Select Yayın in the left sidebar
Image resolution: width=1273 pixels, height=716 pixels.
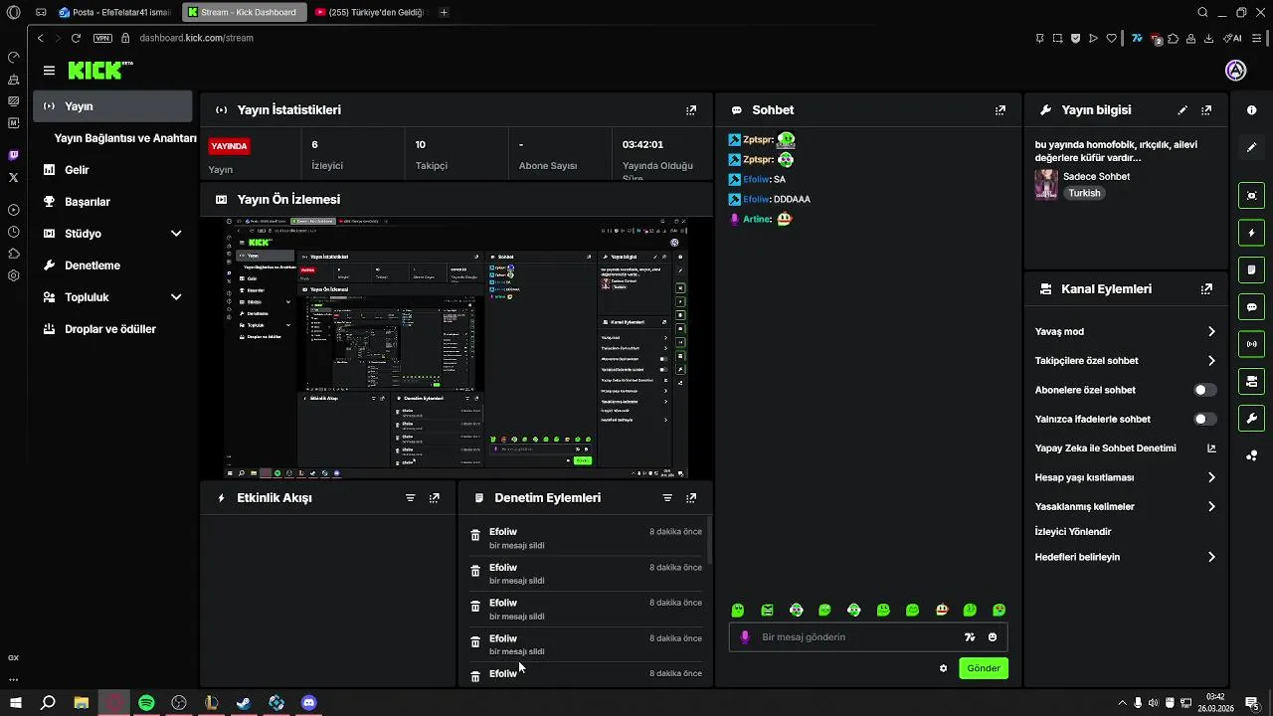112,106
